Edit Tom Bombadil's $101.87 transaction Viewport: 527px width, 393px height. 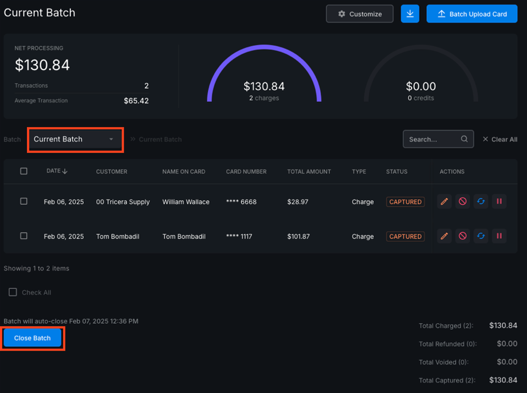coord(445,236)
